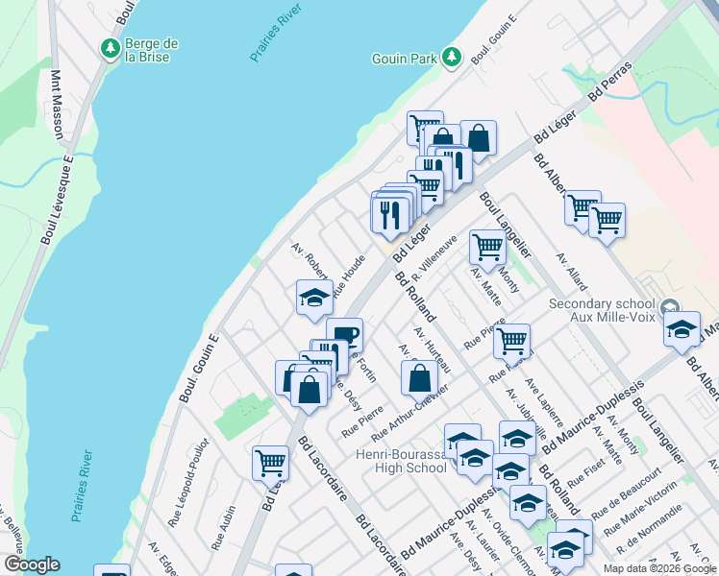This screenshot has width=719, height=576.
Task: Open the Secondary school Aux Mille-Voix marker
Action: coord(670,307)
